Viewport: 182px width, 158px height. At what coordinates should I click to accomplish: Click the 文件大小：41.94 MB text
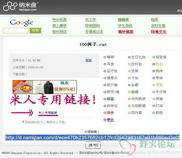click(x=26, y=60)
